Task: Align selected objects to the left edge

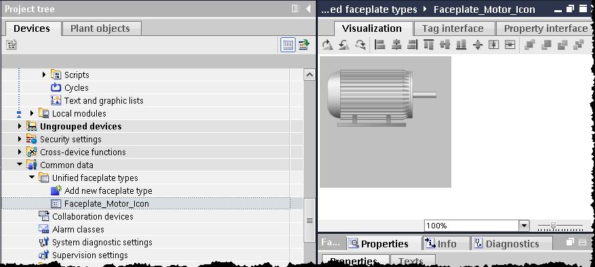Action: [x=380, y=45]
